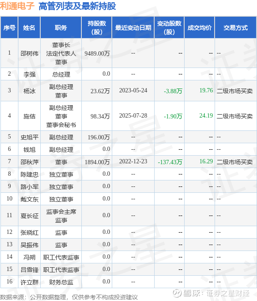Click the name 张晓红

[x=29, y=233]
